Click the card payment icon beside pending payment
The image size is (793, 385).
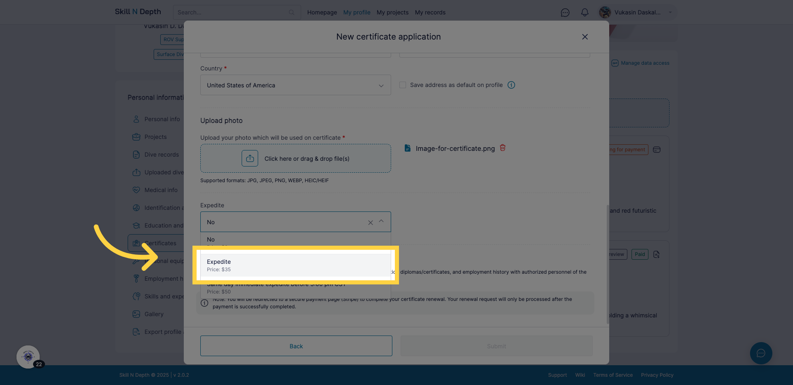[657, 150]
